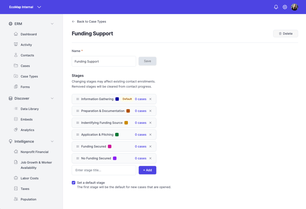Image resolution: width=306 pixels, height=209 pixels.
Task: Open the Analytics sidebar item
Action: pyautogui.click(x=27, y=130)
